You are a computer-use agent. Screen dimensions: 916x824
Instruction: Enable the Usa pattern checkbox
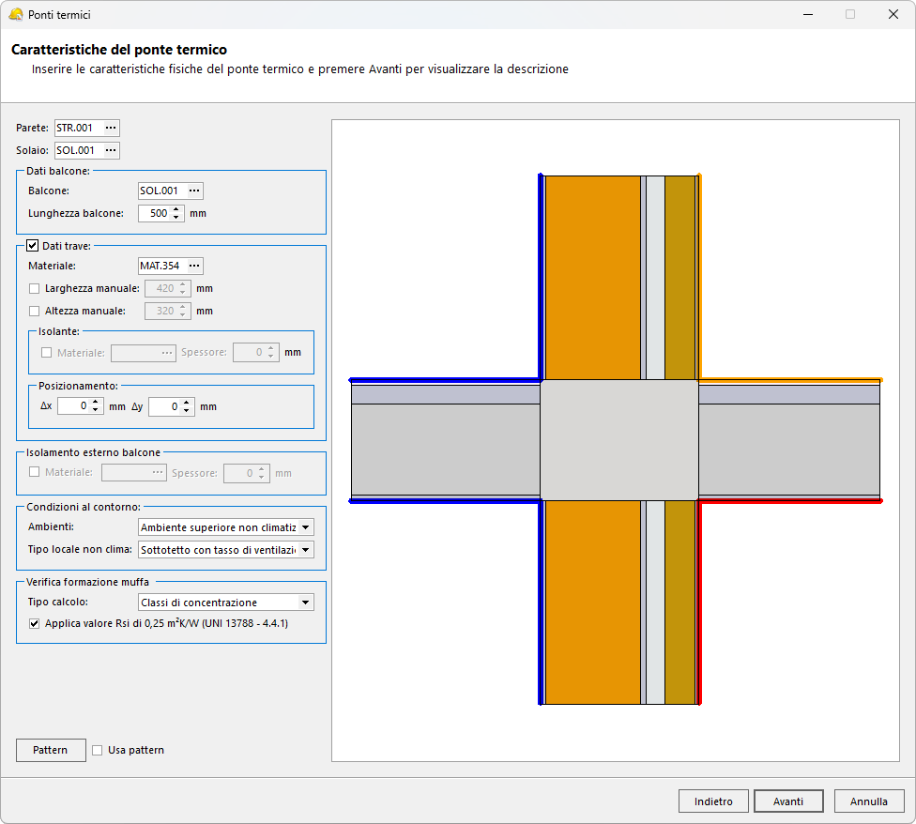(x=98, y=750)
